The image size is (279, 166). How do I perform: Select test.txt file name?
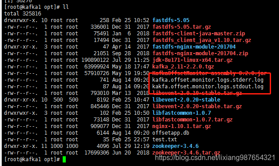pos(165,140)
